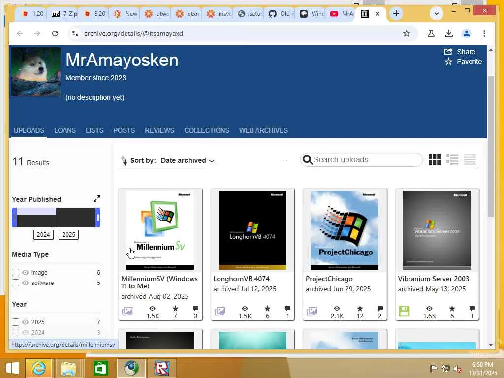Open the LOANS tab

pos(65,130)
